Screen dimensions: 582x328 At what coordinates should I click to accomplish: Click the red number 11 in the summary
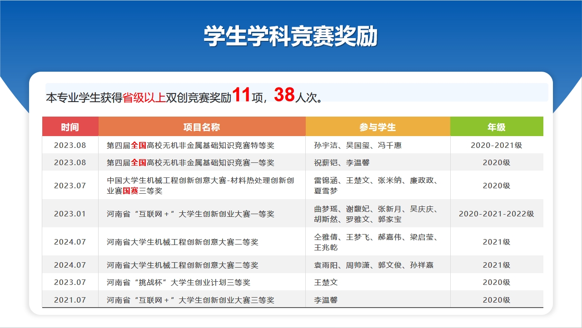click(241, 95)
